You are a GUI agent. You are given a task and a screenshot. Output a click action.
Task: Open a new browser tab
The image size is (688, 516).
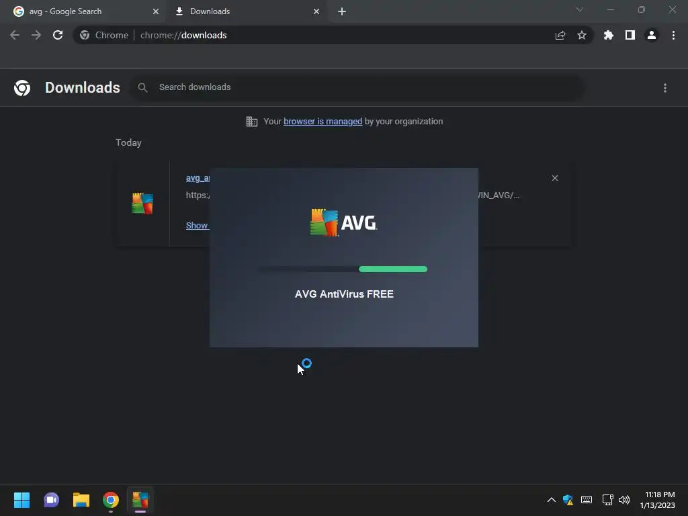342,11
